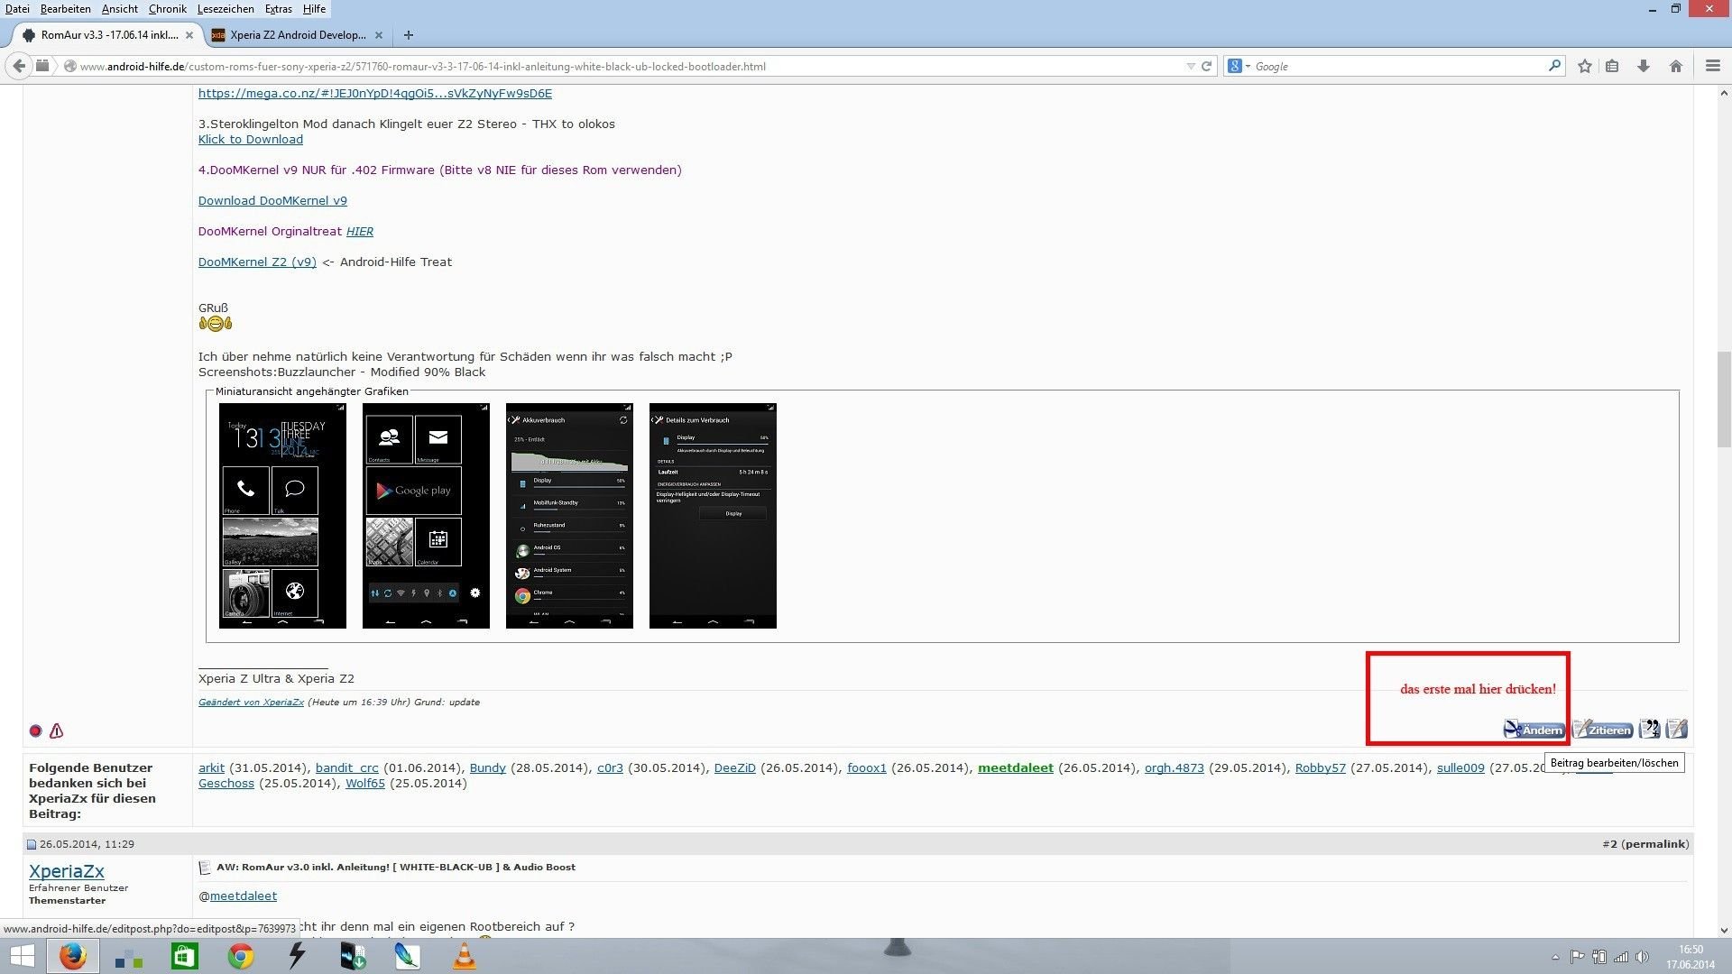Click the magnifier icon in the search box

pyautogui.click(x=1554, y=66)
